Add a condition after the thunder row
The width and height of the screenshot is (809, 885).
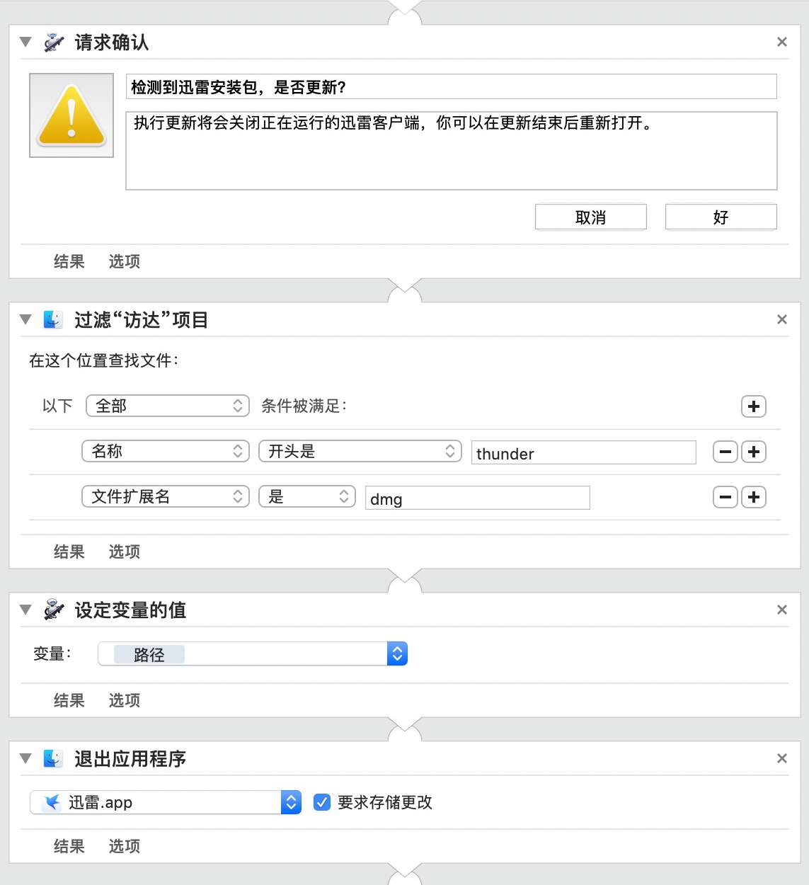pos(753,452)
